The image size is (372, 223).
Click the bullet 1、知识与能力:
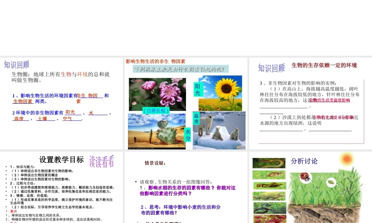(x=23, y=167)
